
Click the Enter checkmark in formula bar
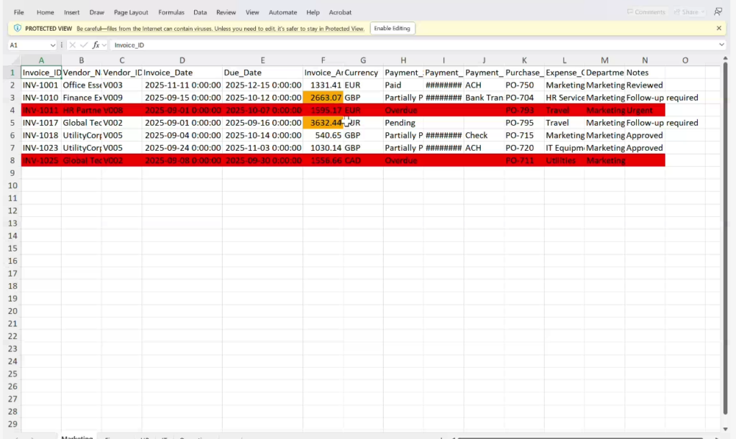coord(84,45)
